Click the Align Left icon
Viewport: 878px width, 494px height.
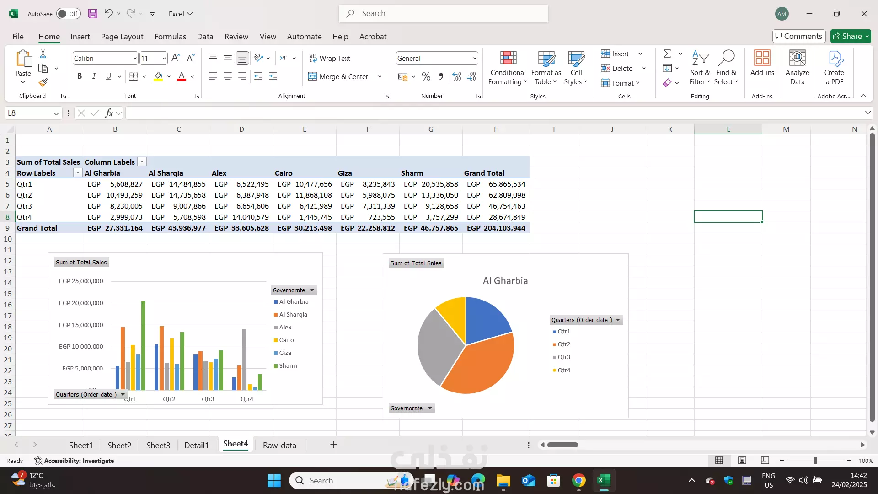pyautogui.click(x=213, y=76)
